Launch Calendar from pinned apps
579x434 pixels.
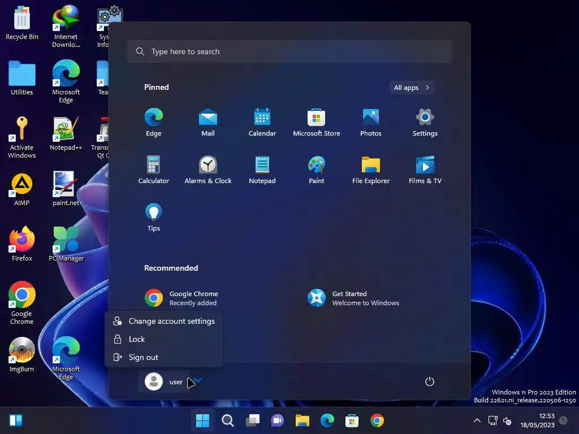click(x=262, y=123)
